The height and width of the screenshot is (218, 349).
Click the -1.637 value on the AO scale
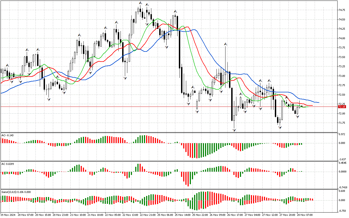click(x=342, y=159)
